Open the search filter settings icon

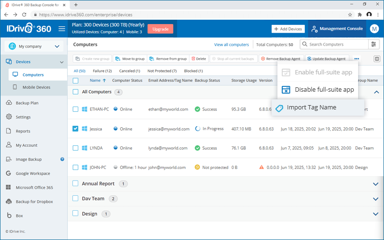374,44
